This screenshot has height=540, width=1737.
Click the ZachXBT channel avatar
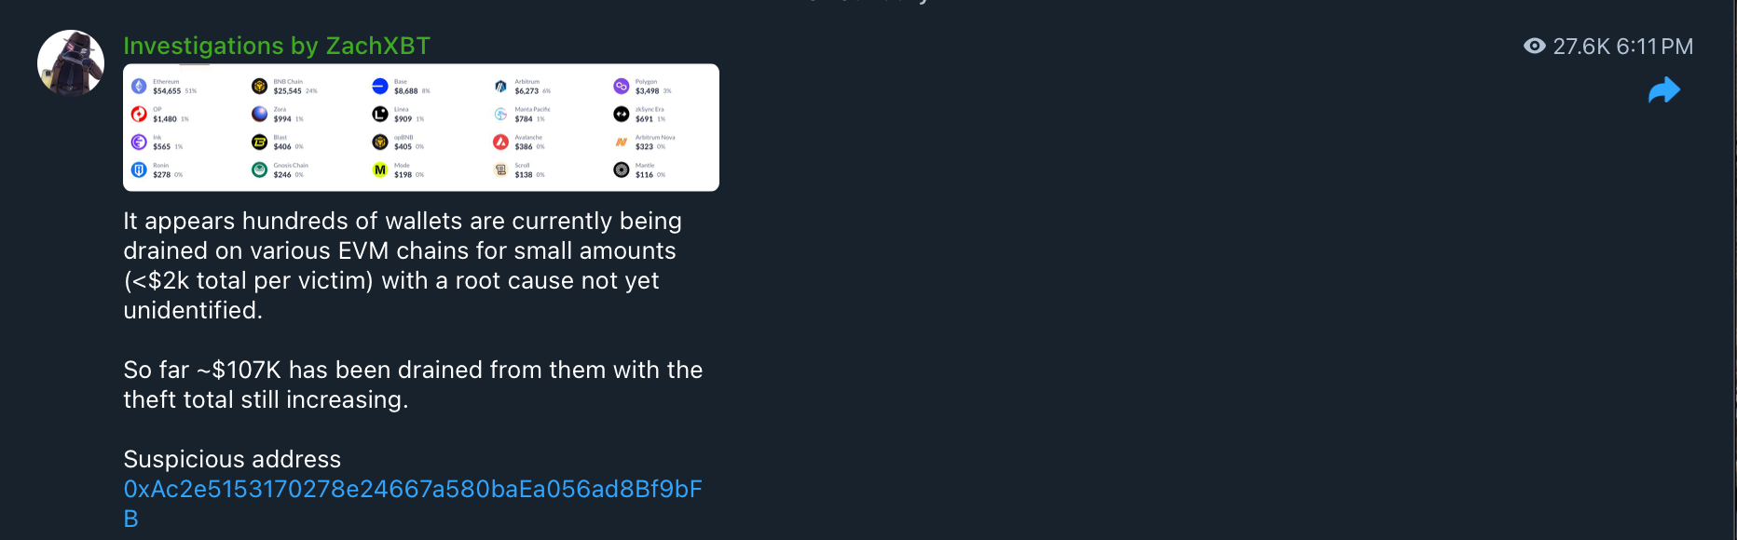click(x=71, y=63)
